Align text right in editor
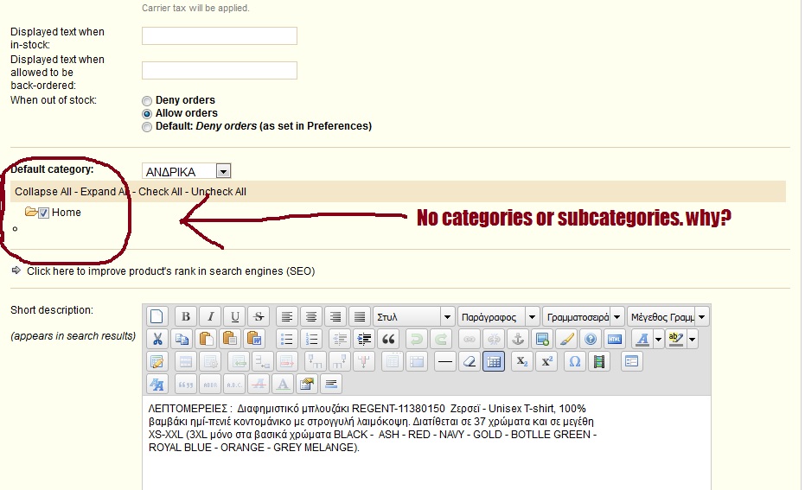This screenshot has height=490, width=805. [335, 316]
